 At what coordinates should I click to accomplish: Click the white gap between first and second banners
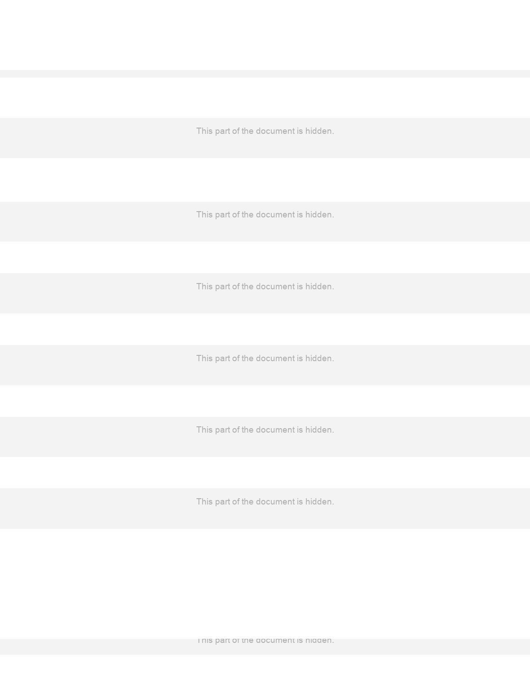(x=265, y=180)
